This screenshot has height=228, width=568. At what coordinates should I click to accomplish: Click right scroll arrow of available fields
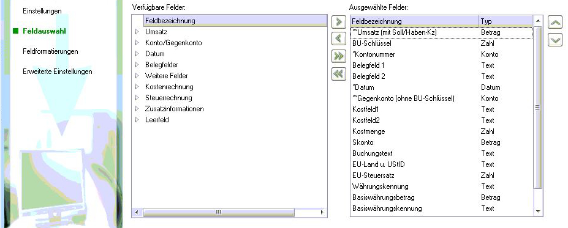(322, 213)
